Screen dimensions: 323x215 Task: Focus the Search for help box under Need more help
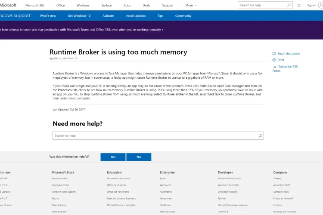coord(158,135)
